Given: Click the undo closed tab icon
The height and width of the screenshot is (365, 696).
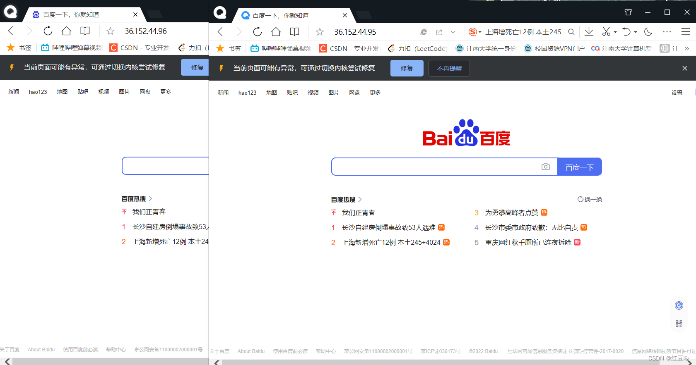Looking at the screenshot, I should 626,32.
